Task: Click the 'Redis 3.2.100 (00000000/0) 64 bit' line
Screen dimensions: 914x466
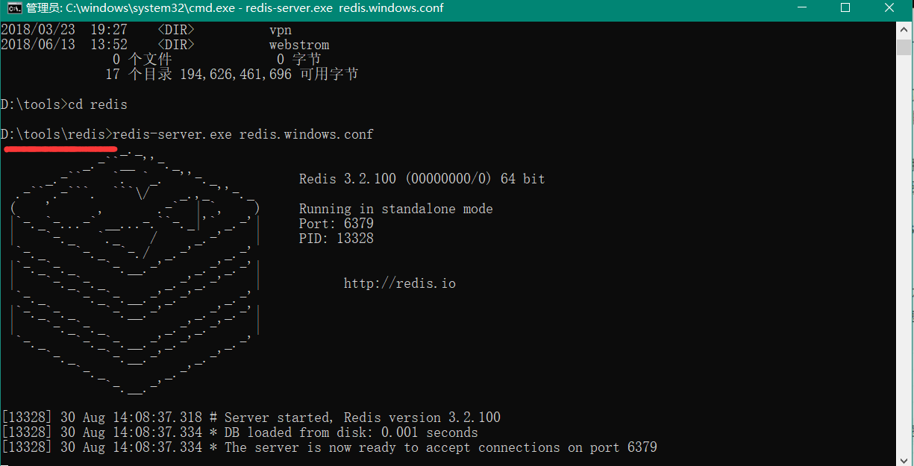Action: tap(422, 179)
